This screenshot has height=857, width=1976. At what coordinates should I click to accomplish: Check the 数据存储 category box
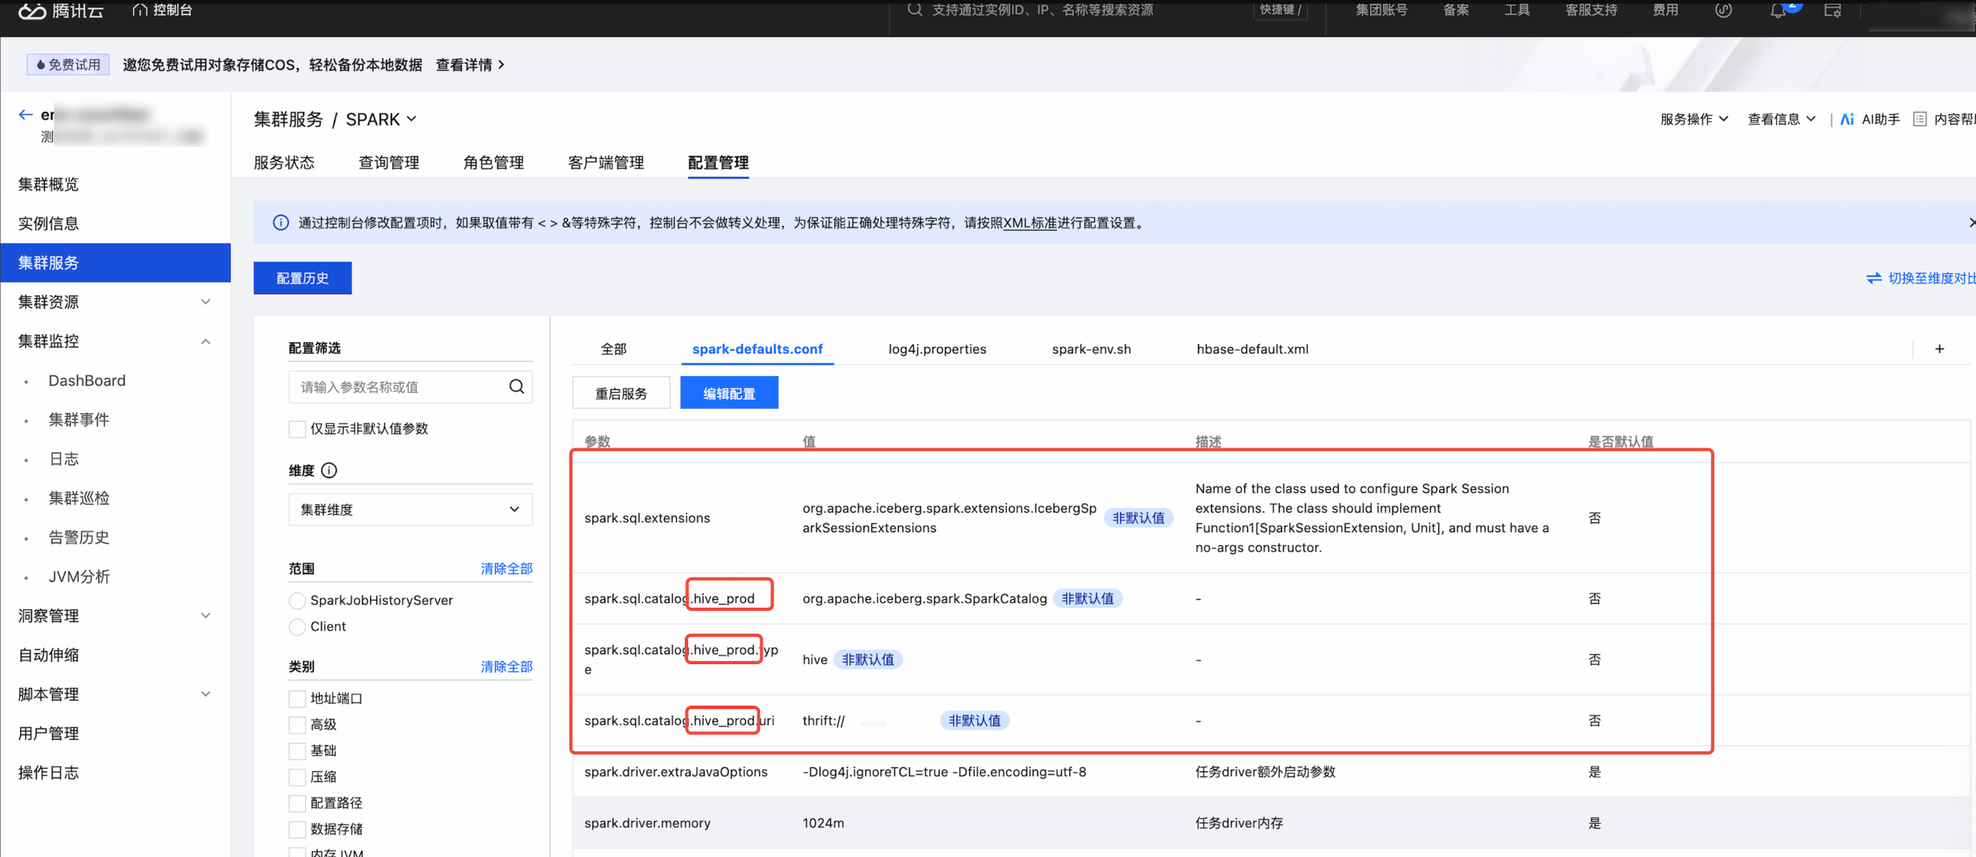[297, 829]
